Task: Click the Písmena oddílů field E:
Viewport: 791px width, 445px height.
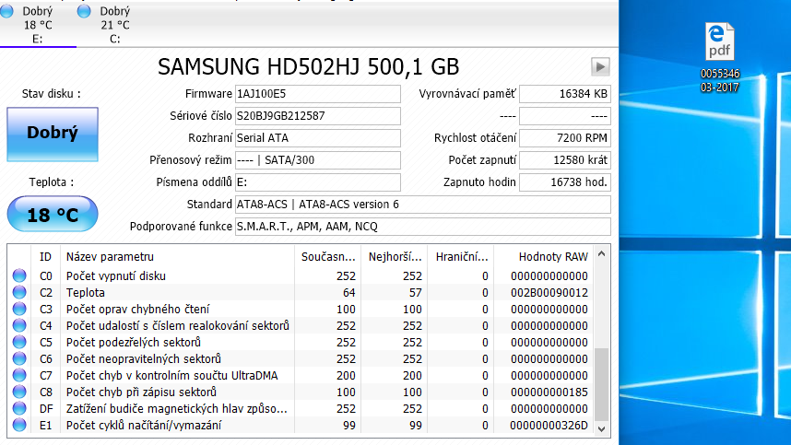Action: [318, 182]
